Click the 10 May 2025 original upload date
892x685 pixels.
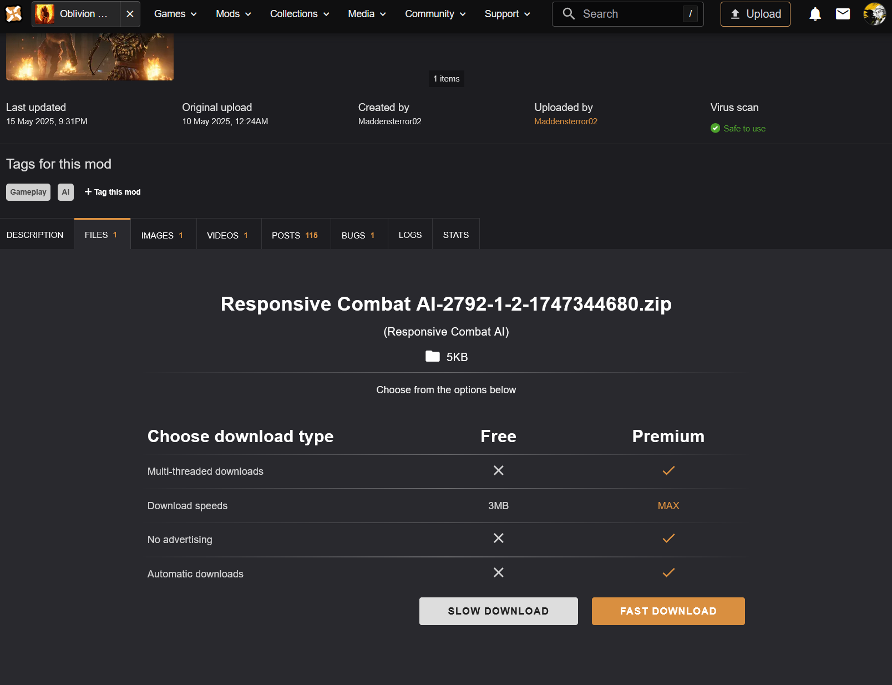click(x=225, y=121)
